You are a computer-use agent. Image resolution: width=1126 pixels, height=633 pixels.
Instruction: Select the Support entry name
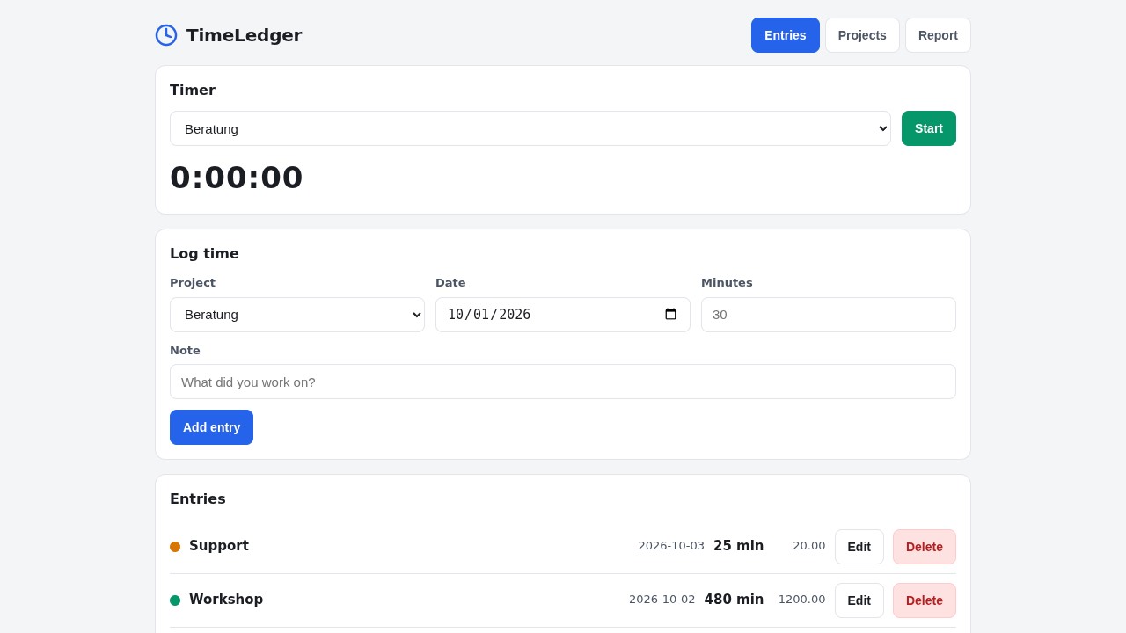[219, 546]
